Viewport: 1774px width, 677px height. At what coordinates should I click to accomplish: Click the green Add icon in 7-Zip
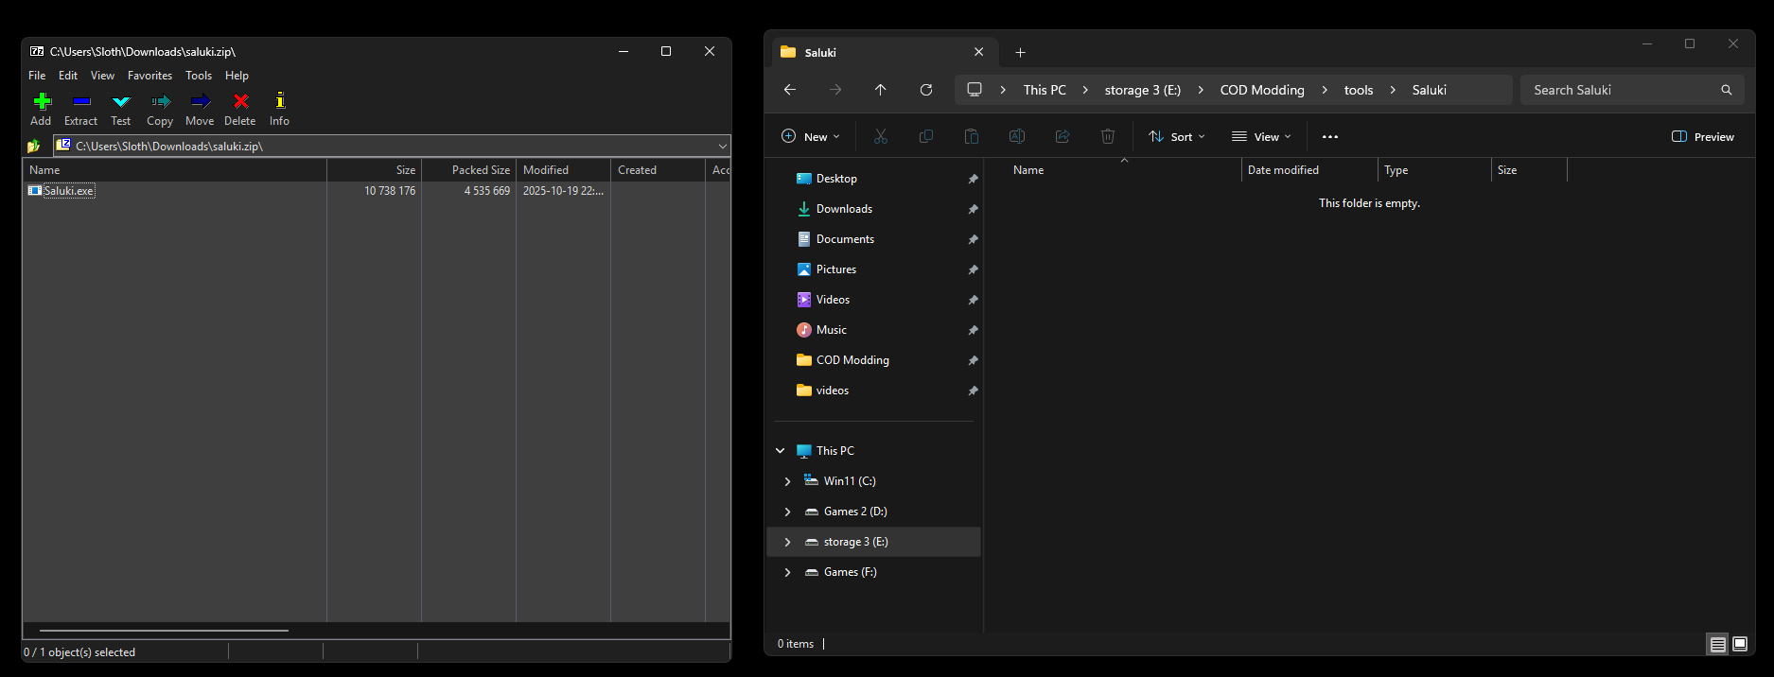[41, 108]
